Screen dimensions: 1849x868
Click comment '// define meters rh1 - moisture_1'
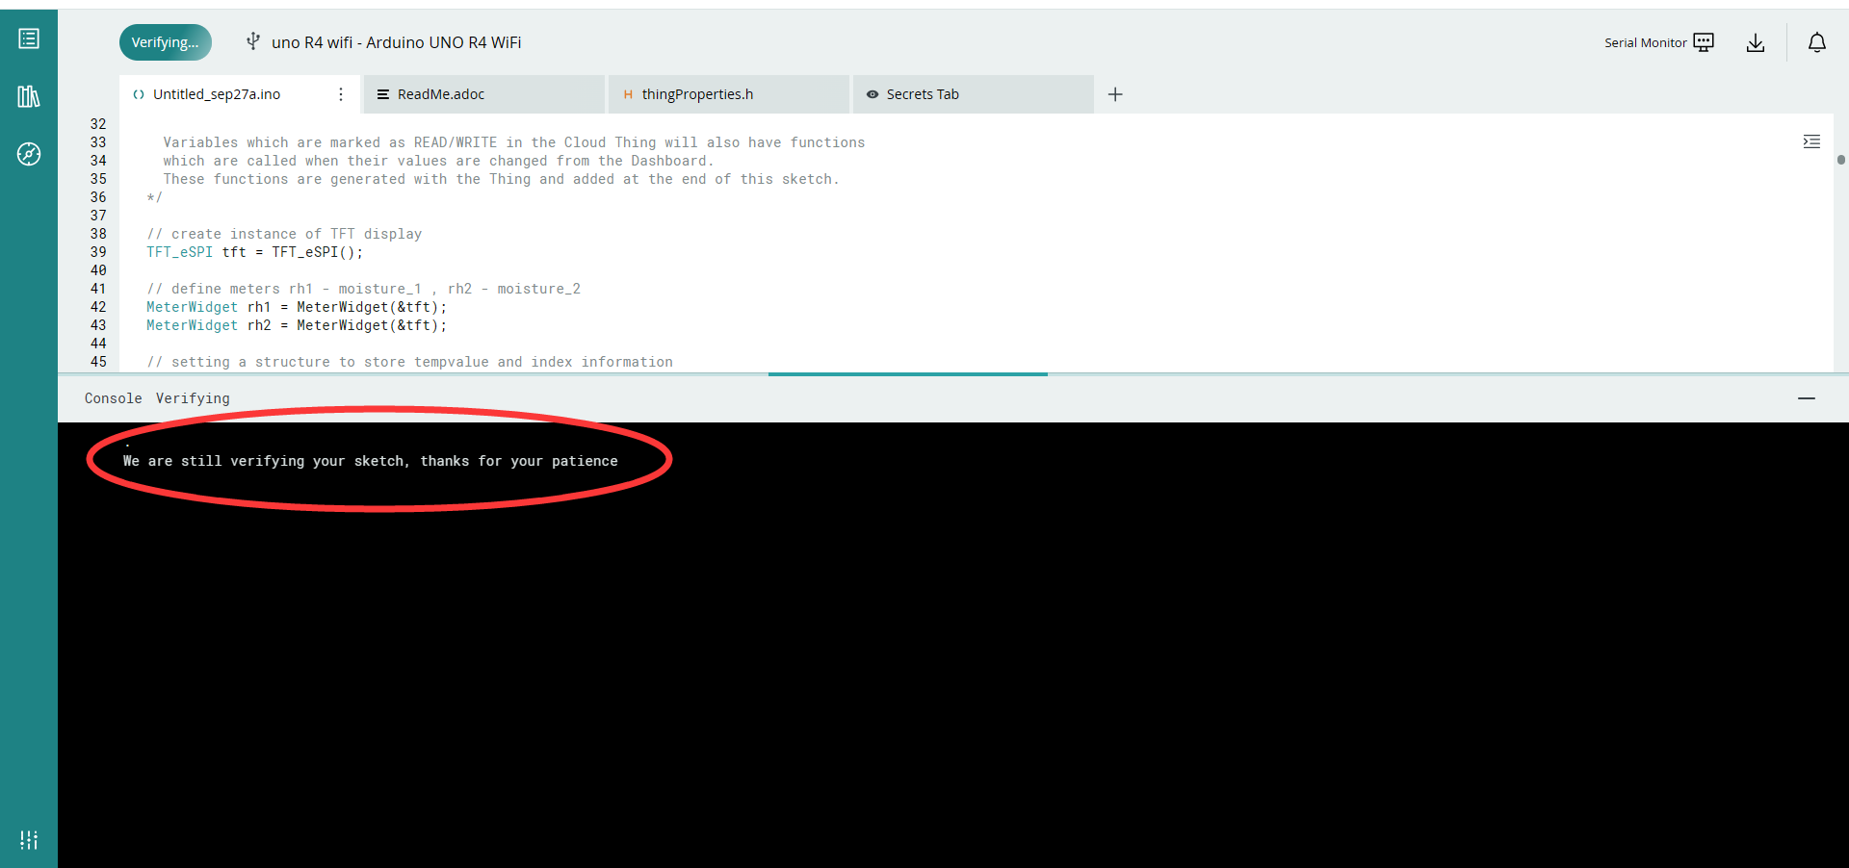pyautogui.click(x=364, y=289)
